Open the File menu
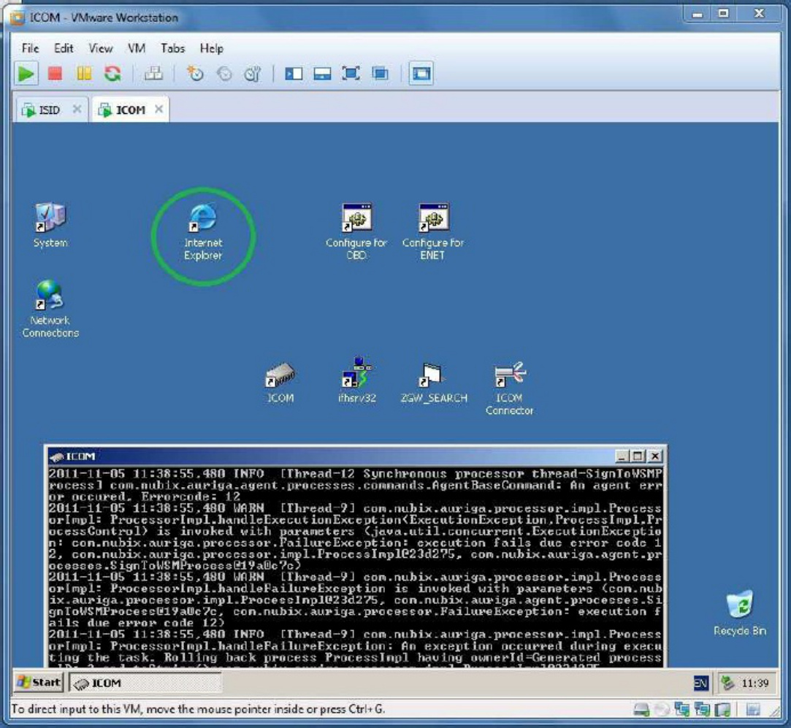The width and height of the screenshot is (791, 728). point(30,48)
